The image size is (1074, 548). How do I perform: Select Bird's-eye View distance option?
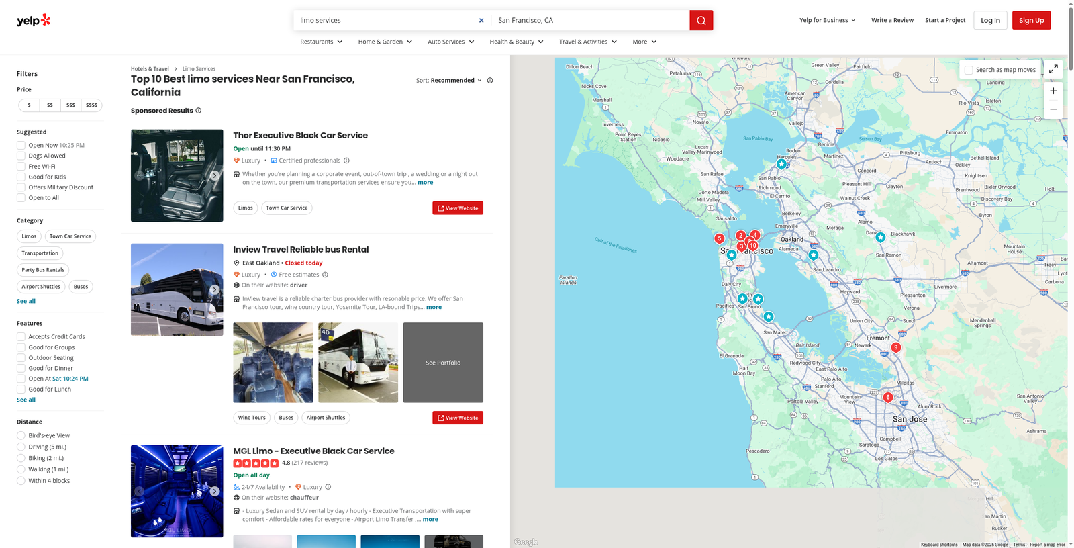pos(21,435)
